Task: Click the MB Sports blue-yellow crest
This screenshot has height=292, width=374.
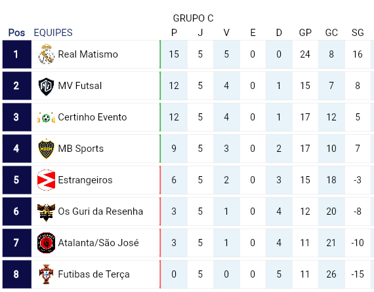Action: (x=46, y=149)
